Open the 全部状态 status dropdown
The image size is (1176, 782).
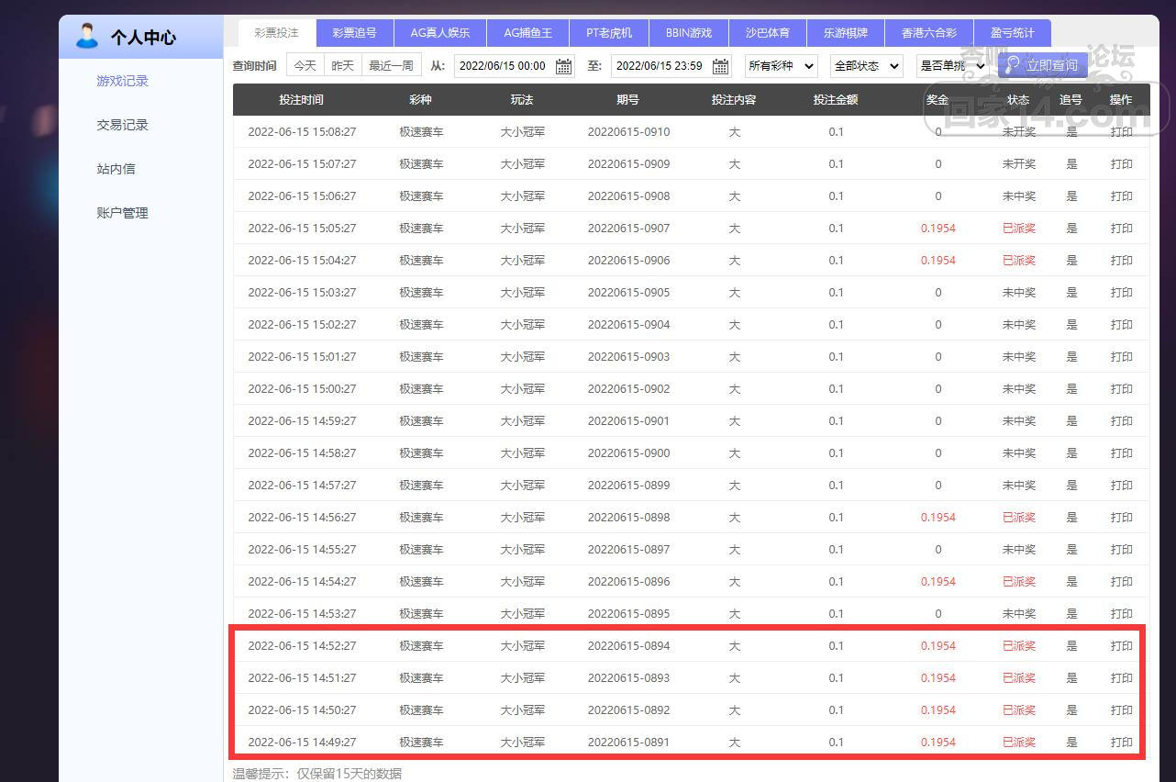pyautogui.click(x=866, y=66)
